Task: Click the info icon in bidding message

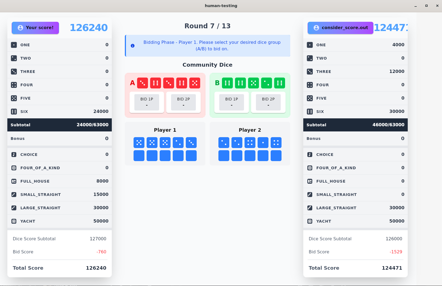Action: pos(133,46)
